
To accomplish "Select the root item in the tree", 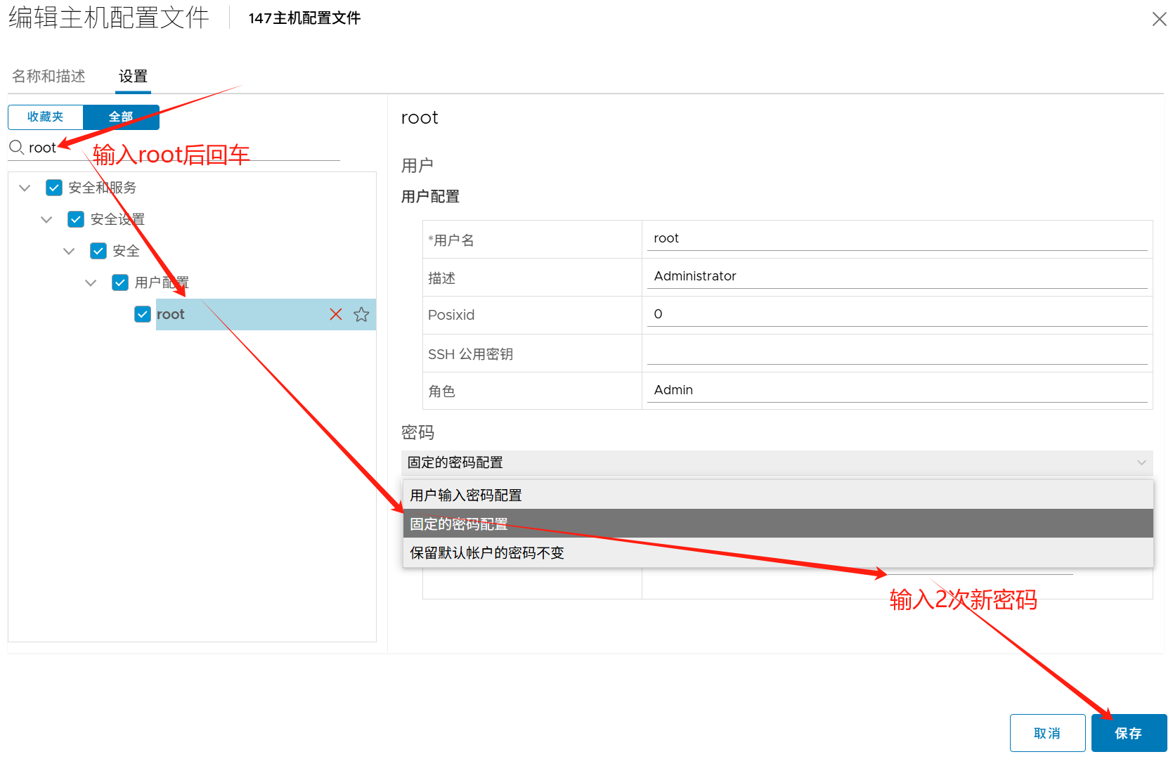I will click(x=266, y=314).
